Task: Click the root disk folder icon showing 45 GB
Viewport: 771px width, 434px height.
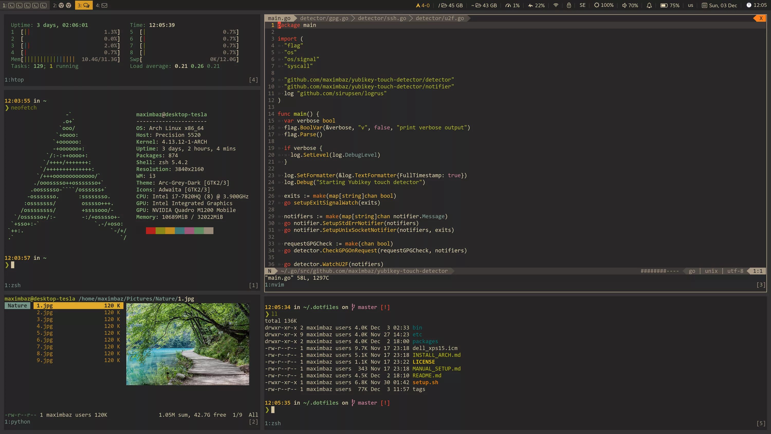Action: [x=444, y=5]
